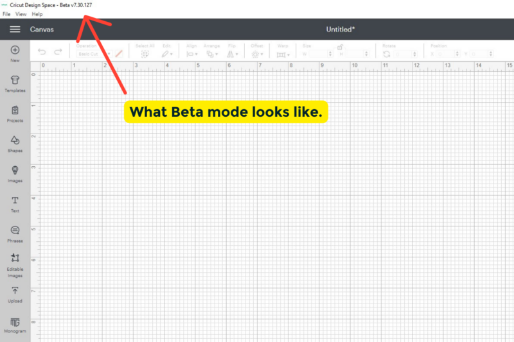
Task: Select the Text tool
Action: point(15,205)
